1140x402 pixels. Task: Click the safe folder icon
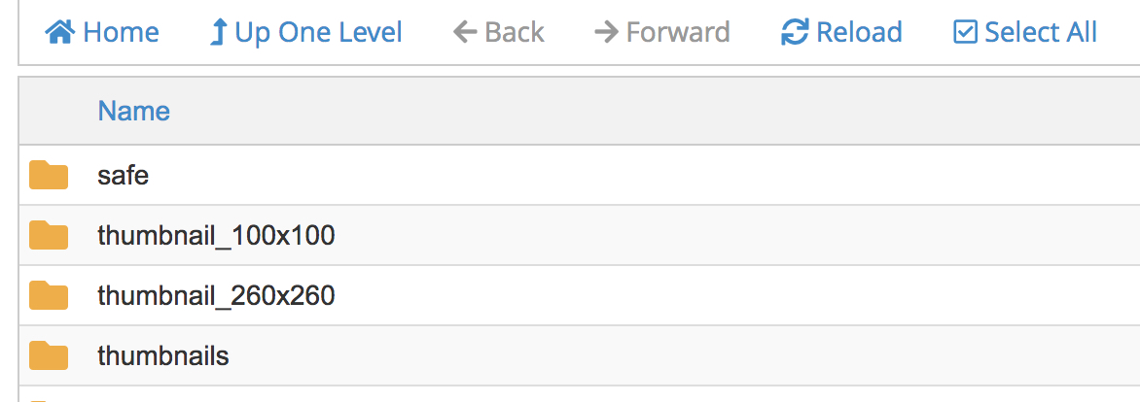(x=49, y=176)
